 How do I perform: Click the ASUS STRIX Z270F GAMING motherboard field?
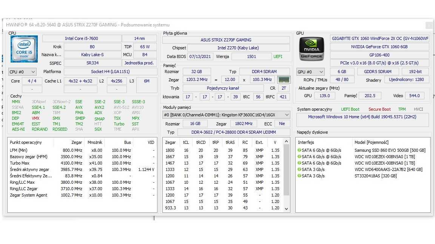[x=226, y=40]
